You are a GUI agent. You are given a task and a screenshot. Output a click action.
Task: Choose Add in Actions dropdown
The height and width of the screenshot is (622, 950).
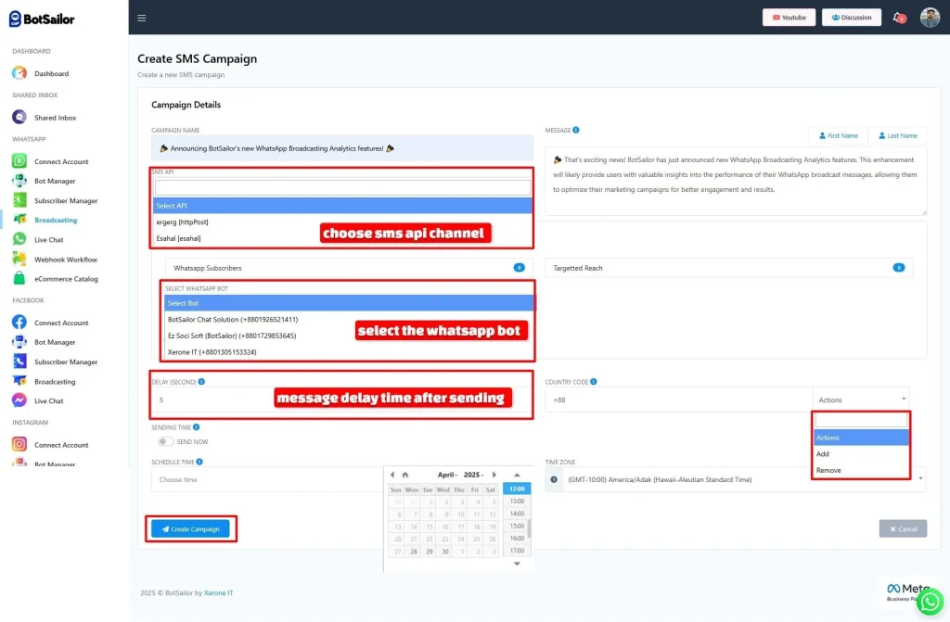(861, 453)
